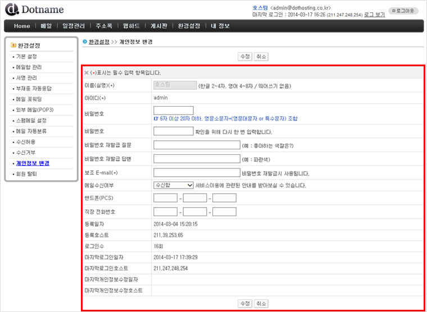Click the 환경설정 breadcrumb link
The width and height of the screenshot is (427, 312).
pyautogui.click(x=99, y=42)
